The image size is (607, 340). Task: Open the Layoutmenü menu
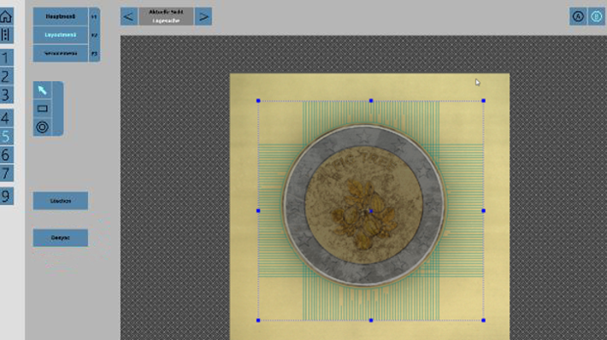(61, 35)
